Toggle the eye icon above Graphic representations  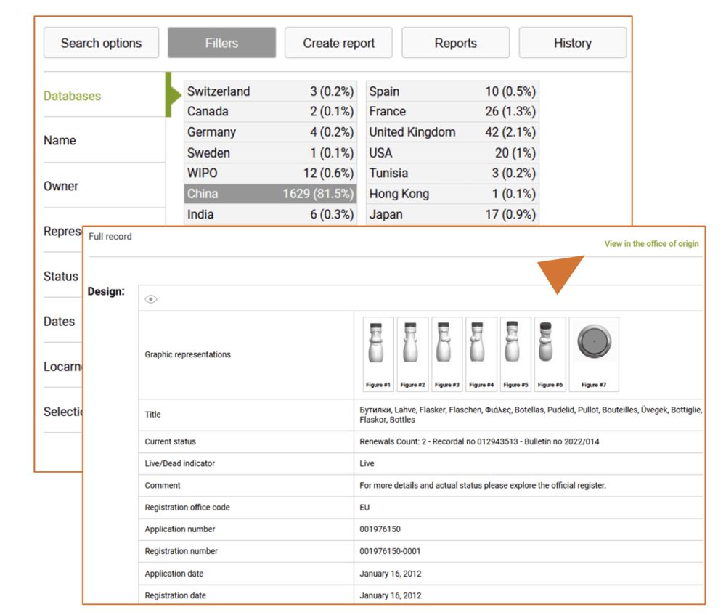click(x=151, y=298)
